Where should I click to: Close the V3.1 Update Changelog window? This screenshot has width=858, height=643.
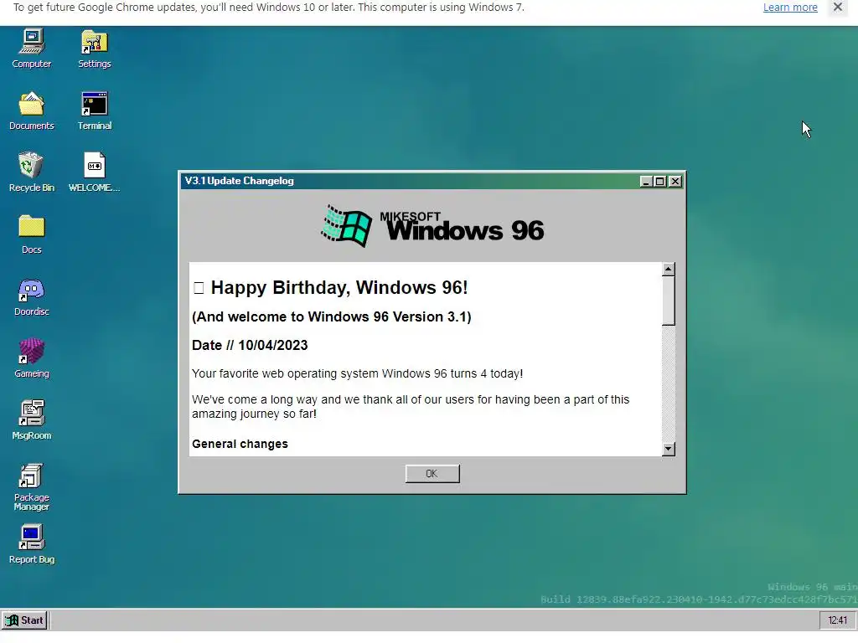(x=675, y=182)
